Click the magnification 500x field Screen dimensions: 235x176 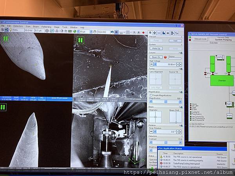pyautogui.click(x=18, y=30)
